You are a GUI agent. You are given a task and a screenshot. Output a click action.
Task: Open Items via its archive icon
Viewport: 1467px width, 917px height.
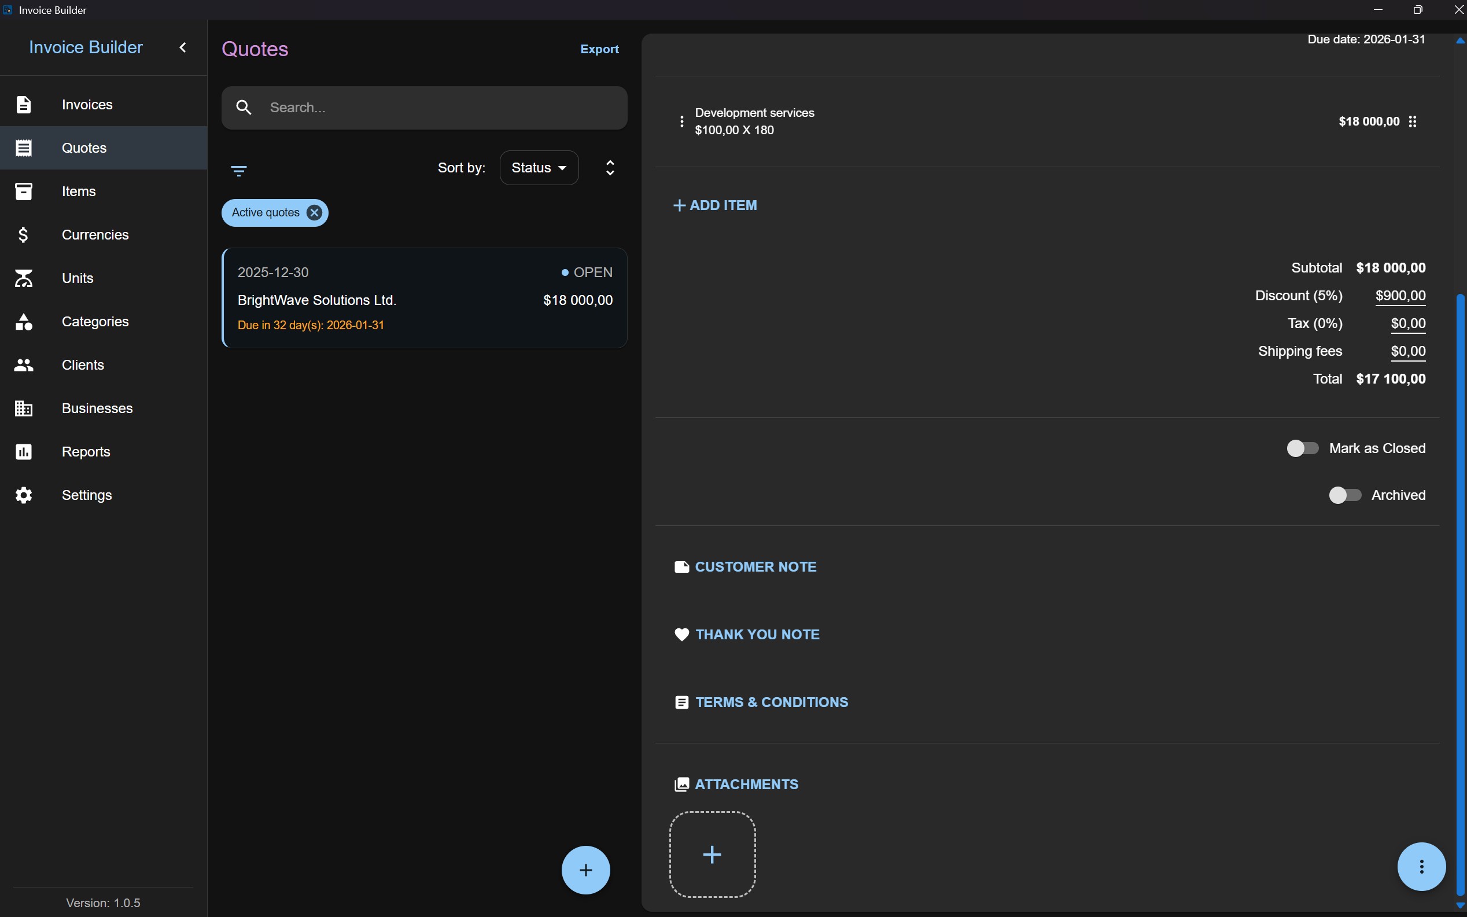(x=24, y=191)
